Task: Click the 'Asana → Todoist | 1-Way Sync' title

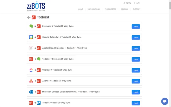Action: point(57,81)
